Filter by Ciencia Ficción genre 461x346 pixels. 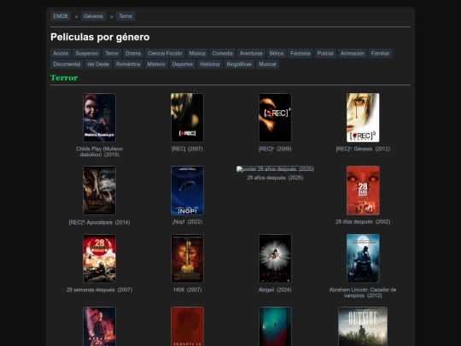tap(165, 53)
